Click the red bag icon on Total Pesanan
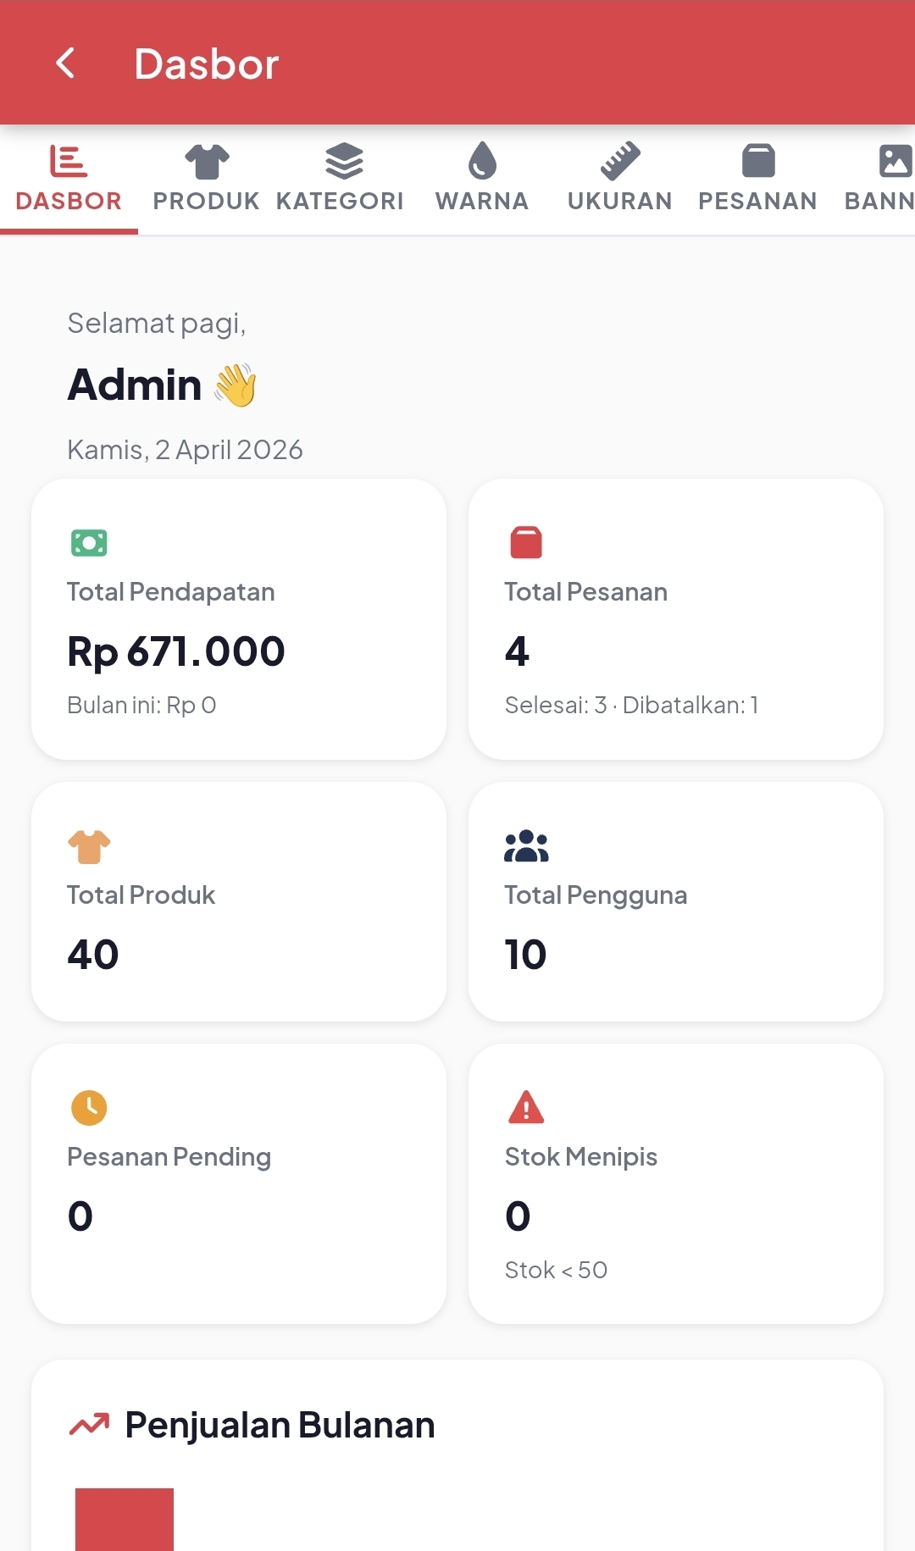Viewport: 915px width, 1551px height. (525, 543)
